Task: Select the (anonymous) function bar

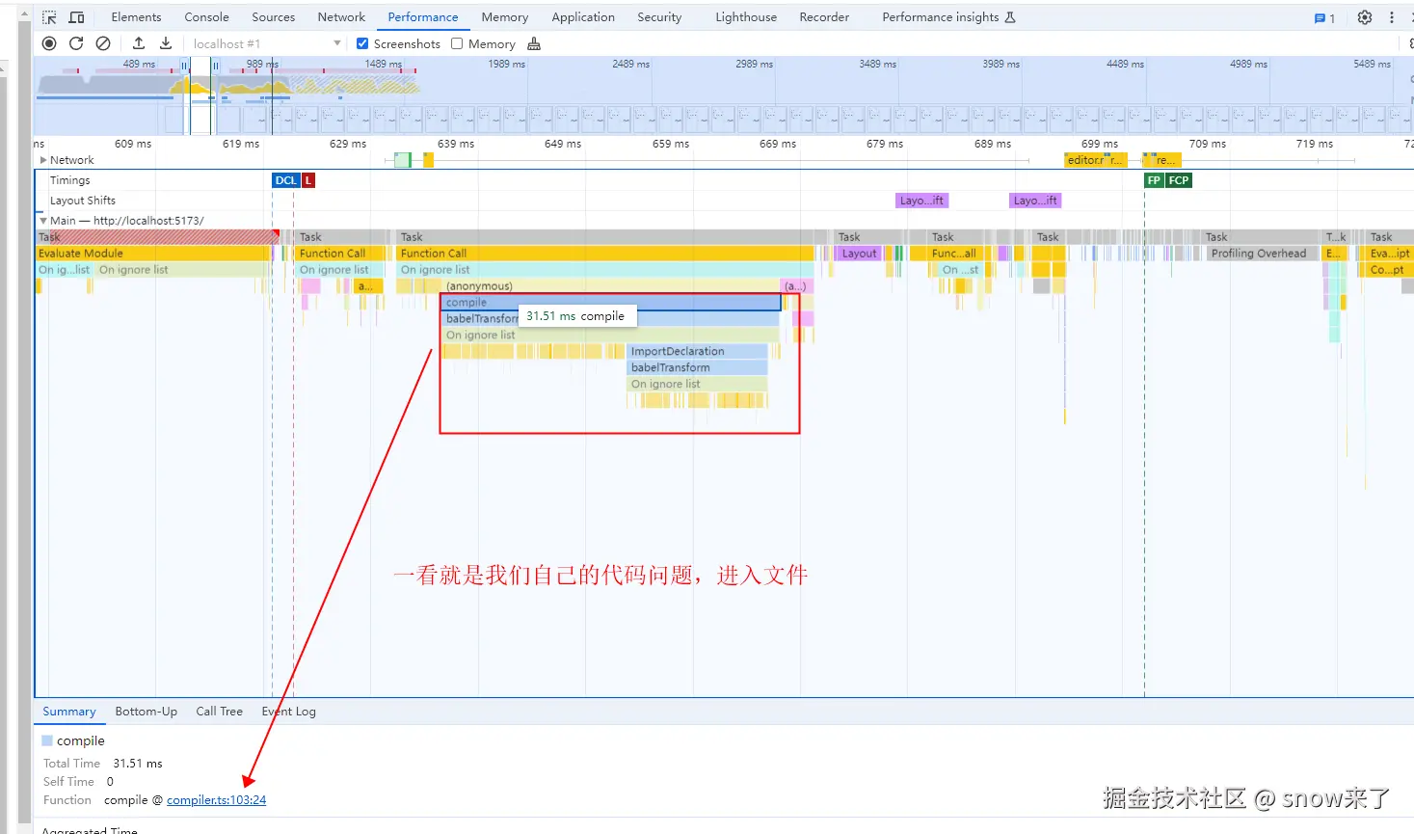Action: [610, 286]
